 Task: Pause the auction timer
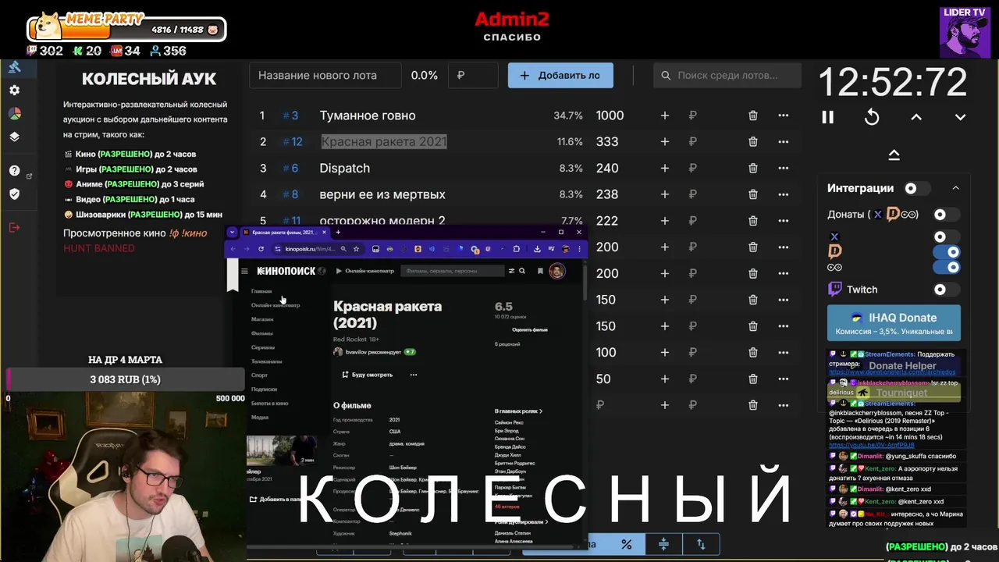[827, 117]
